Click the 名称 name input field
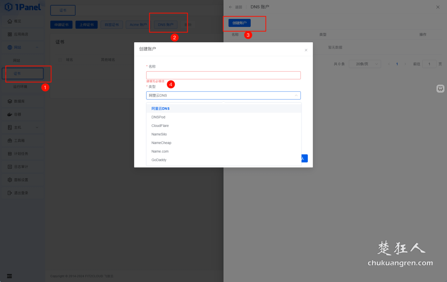 click(223, 75)
